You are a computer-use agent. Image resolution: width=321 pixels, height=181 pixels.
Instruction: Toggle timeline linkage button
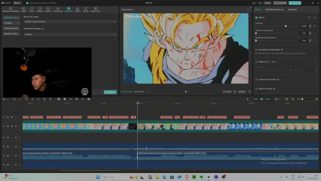(x=268, y=99)
